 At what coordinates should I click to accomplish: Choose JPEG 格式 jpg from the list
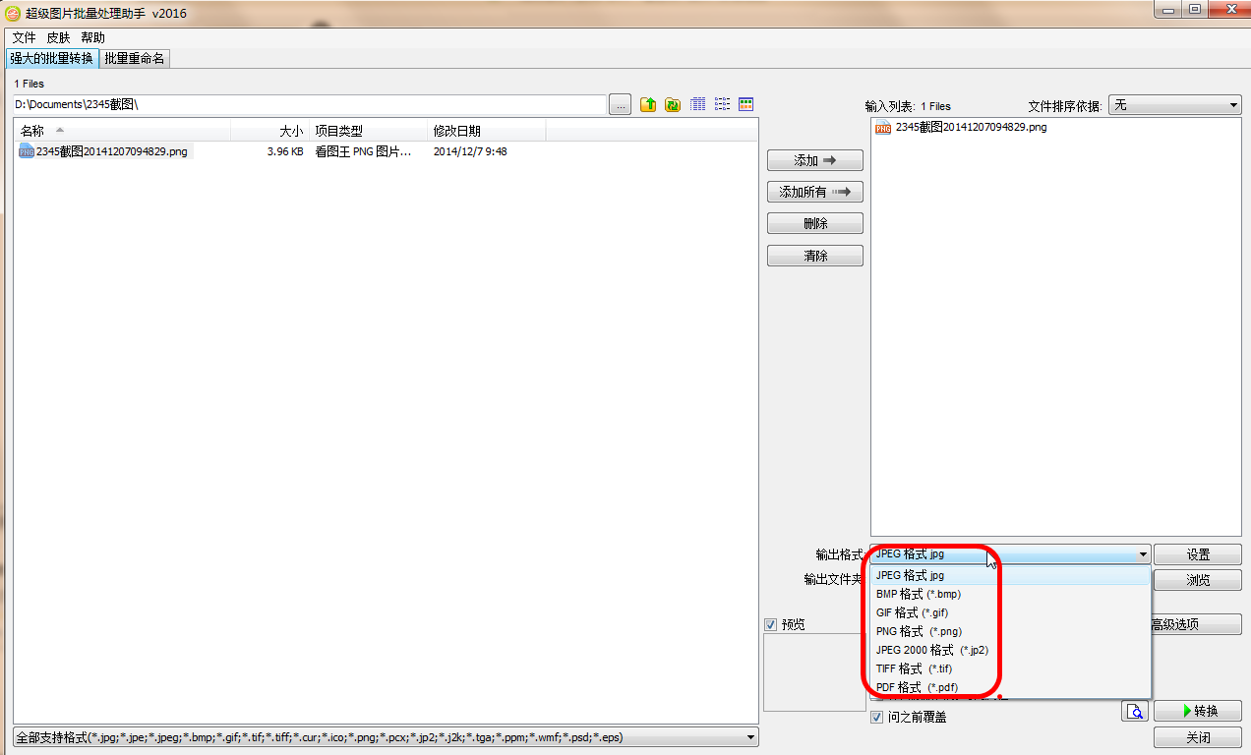[1010, 575]
